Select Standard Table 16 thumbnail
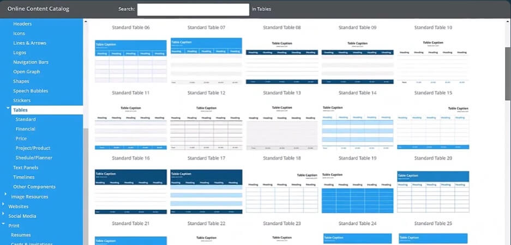Image resolution: width=511 pixels, height=245 pixels. (x=131, y=192)
